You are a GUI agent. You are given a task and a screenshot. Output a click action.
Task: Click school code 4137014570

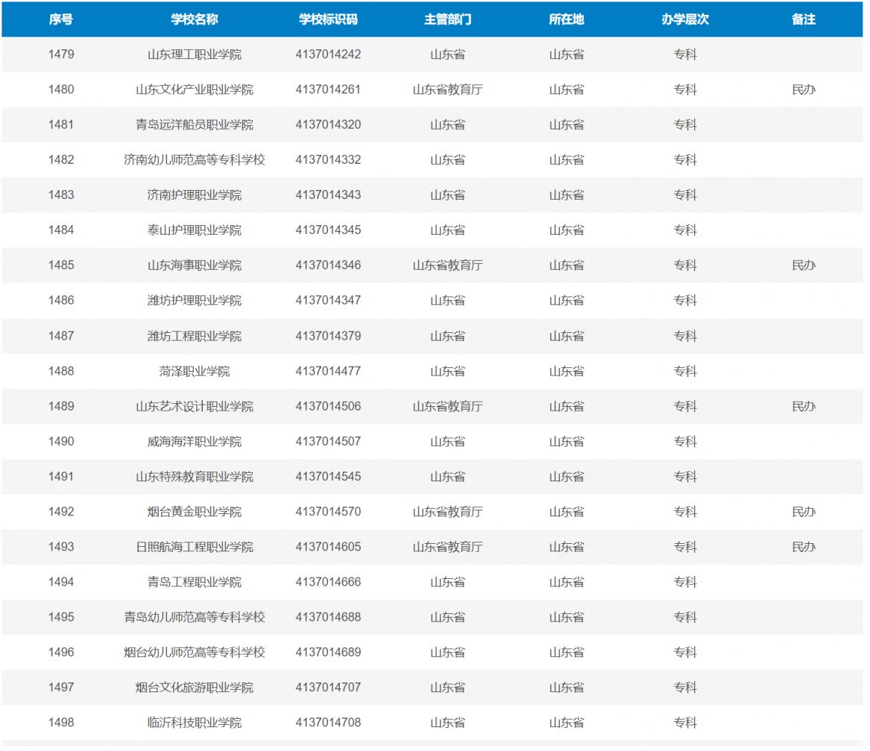pos(328,511)
